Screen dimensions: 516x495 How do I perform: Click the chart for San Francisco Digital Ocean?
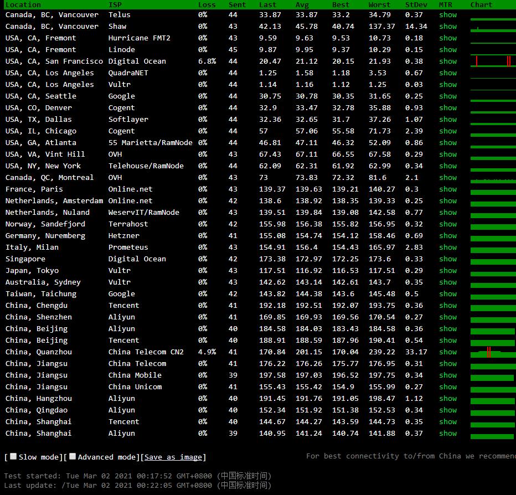pyautogui.click(x=493, y=61)
